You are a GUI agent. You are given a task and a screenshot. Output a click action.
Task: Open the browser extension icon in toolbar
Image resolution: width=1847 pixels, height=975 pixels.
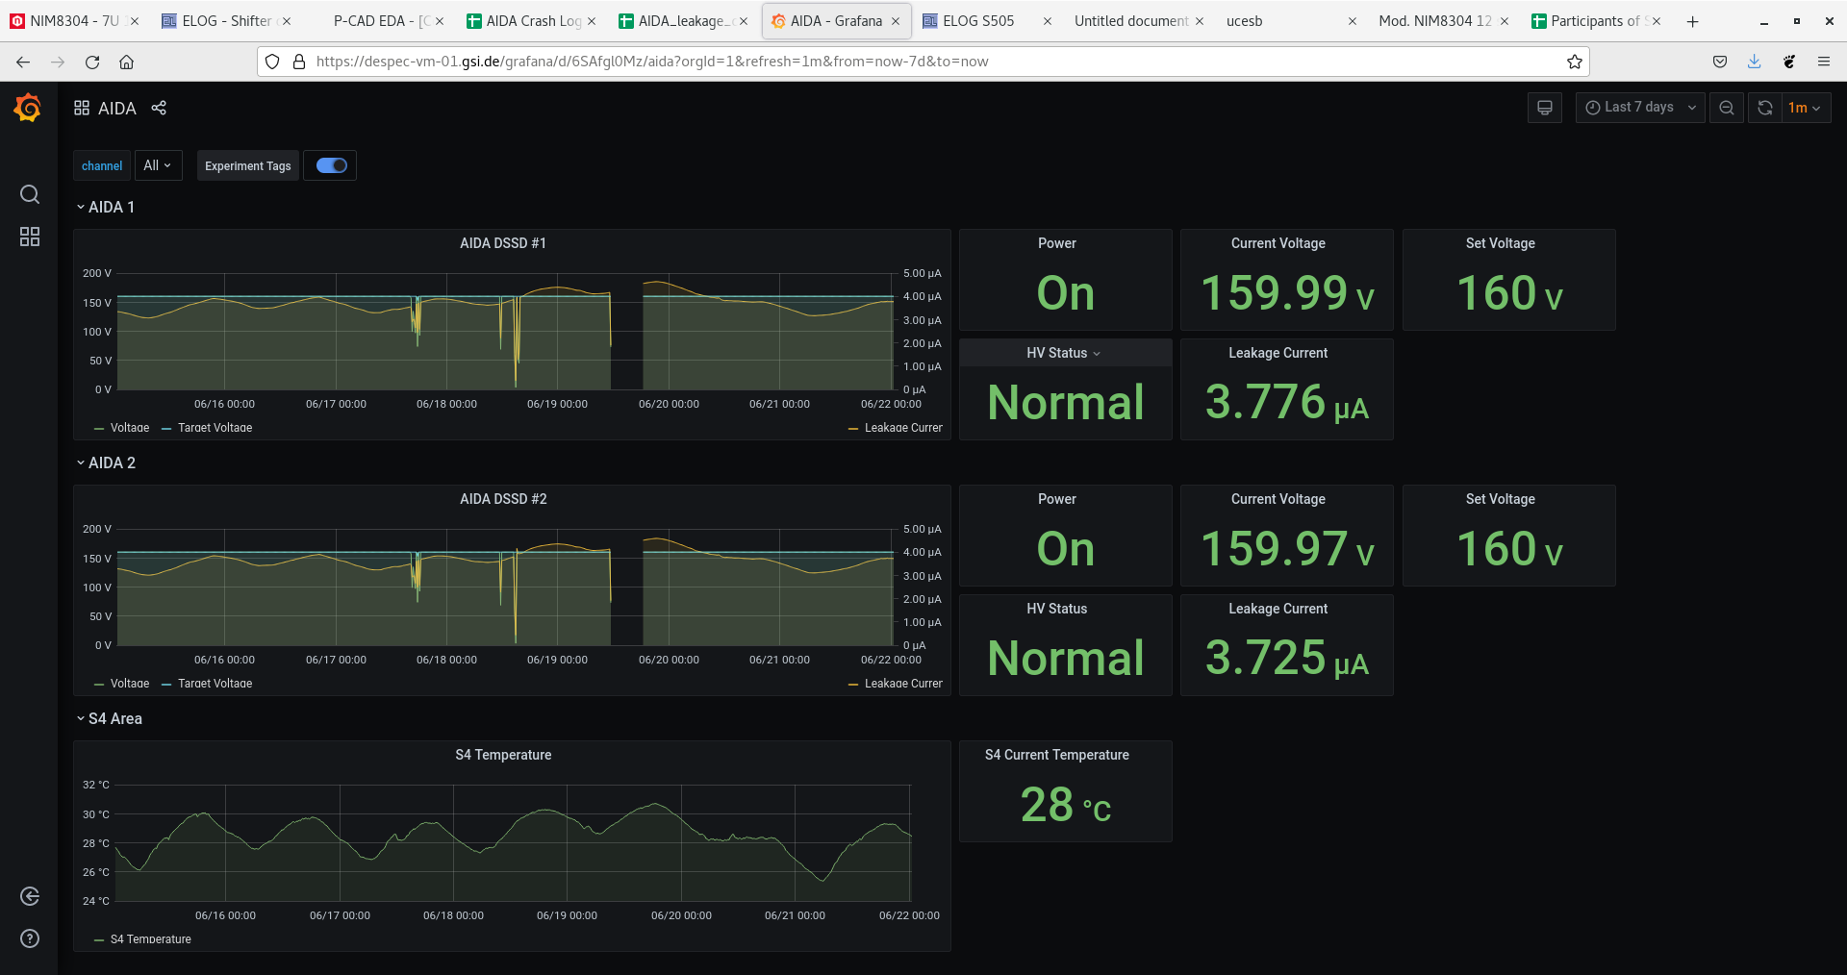point(1789,62)
